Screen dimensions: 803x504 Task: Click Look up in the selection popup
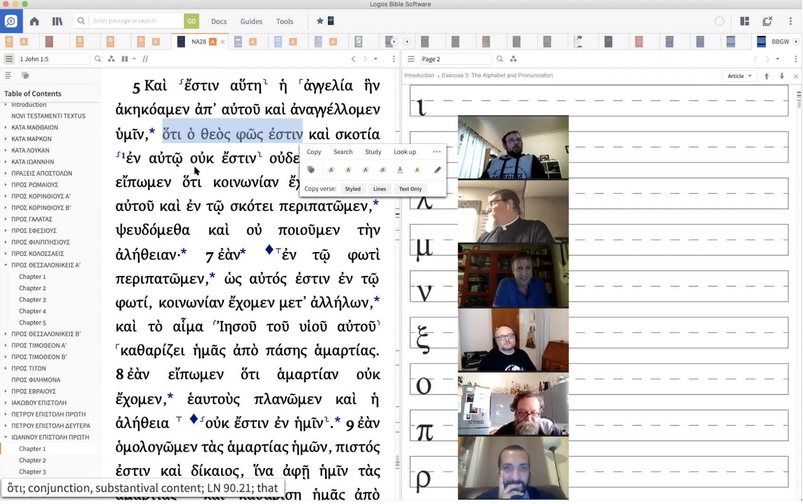pos(405,152)
